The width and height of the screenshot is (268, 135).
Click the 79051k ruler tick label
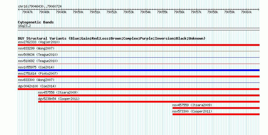(95, 12)
